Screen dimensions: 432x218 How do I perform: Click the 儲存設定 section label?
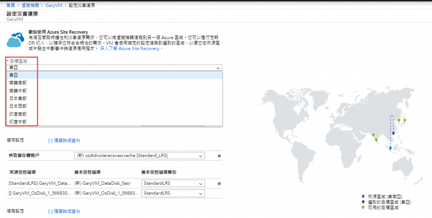point(16,140)
